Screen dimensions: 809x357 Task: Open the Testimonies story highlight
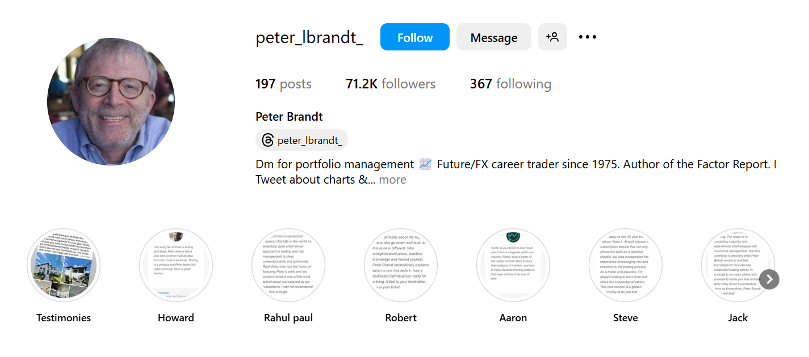(x=63, y=265)
